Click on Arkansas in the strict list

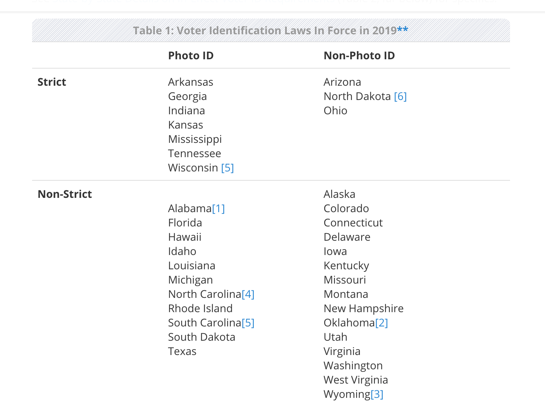point(190,82)
